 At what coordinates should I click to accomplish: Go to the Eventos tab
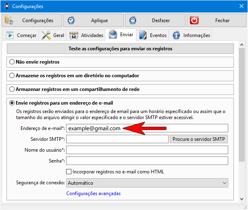tap(152, 35)
